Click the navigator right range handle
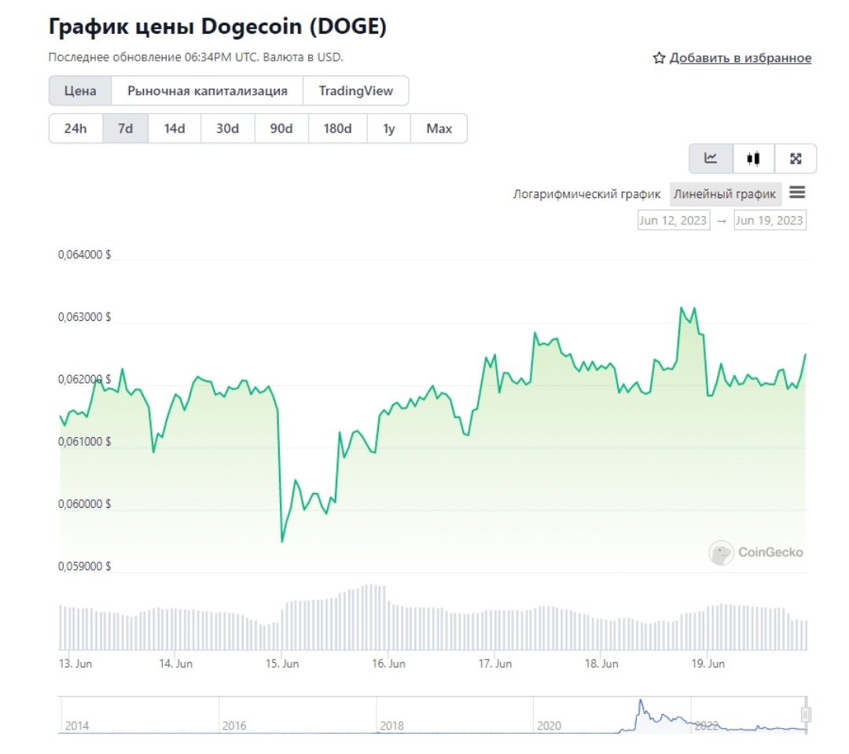Viewport: 849px width, 754px height. click(806, 715)
